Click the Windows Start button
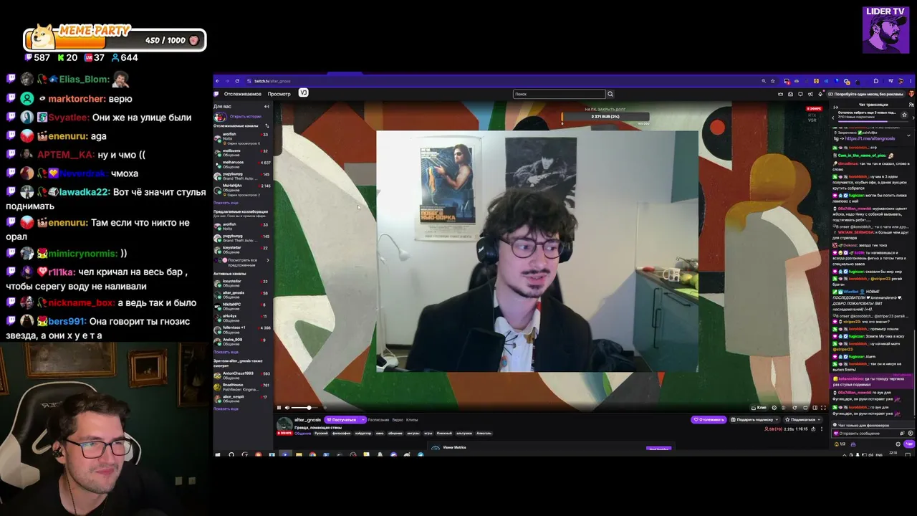Screen dimensions: 917x516 (x=218, y=454)
